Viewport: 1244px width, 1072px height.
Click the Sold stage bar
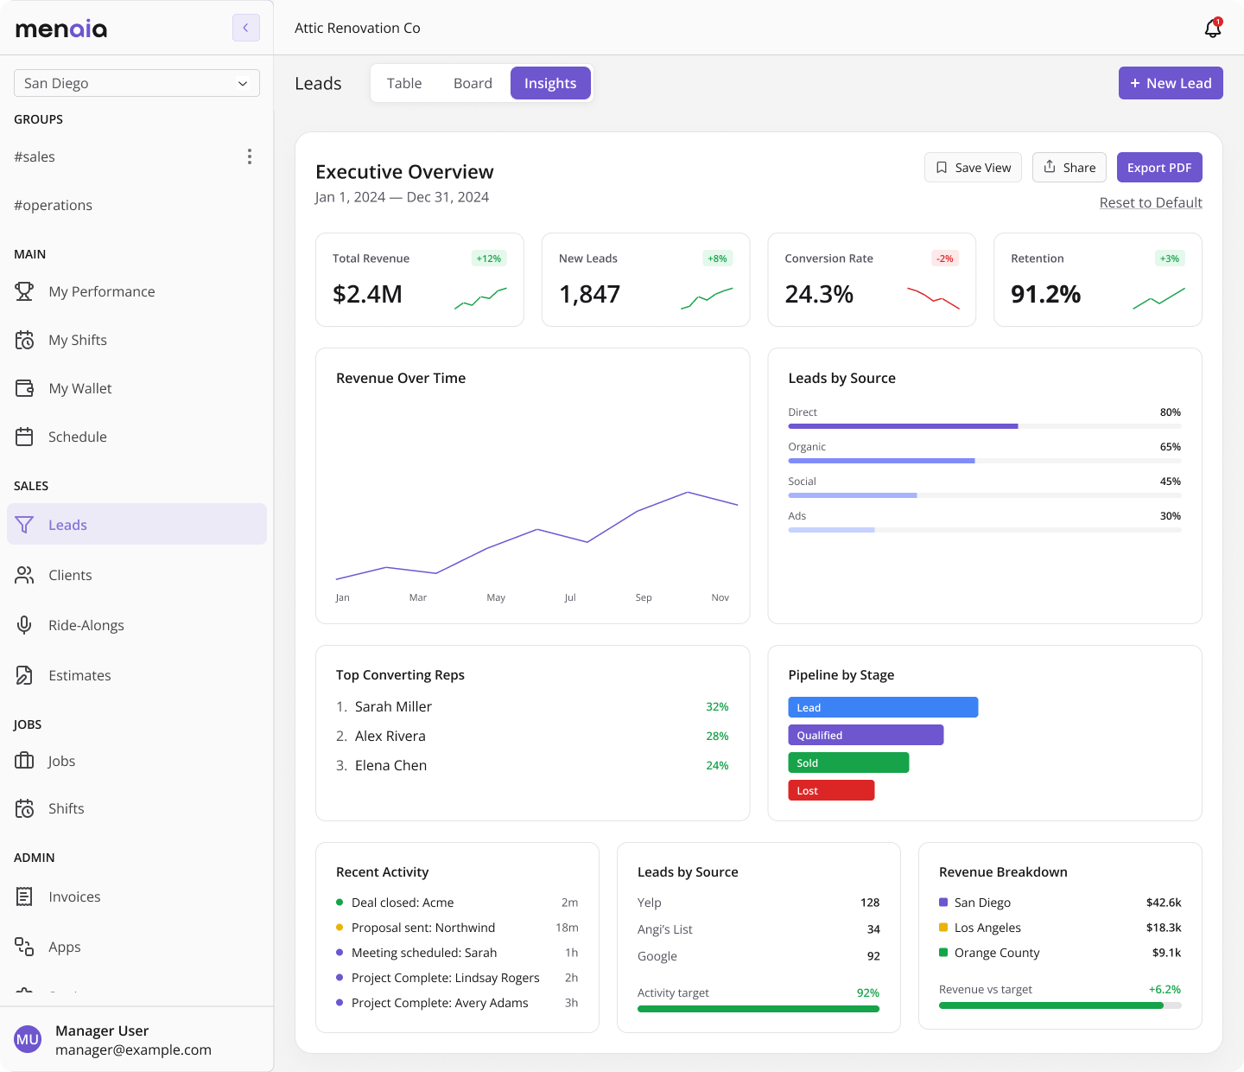click(848, 763)
